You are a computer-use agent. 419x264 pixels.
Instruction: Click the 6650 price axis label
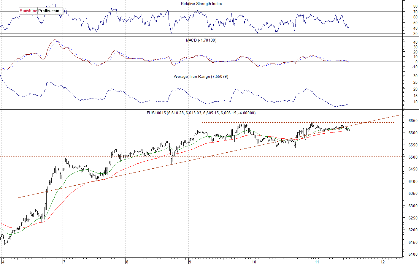(413, 121)
